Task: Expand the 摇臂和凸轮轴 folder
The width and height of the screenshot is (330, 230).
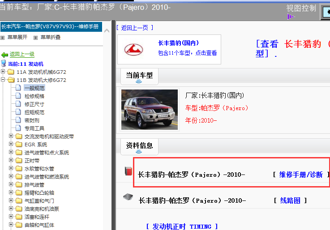Action: click(x=11, y=192)
